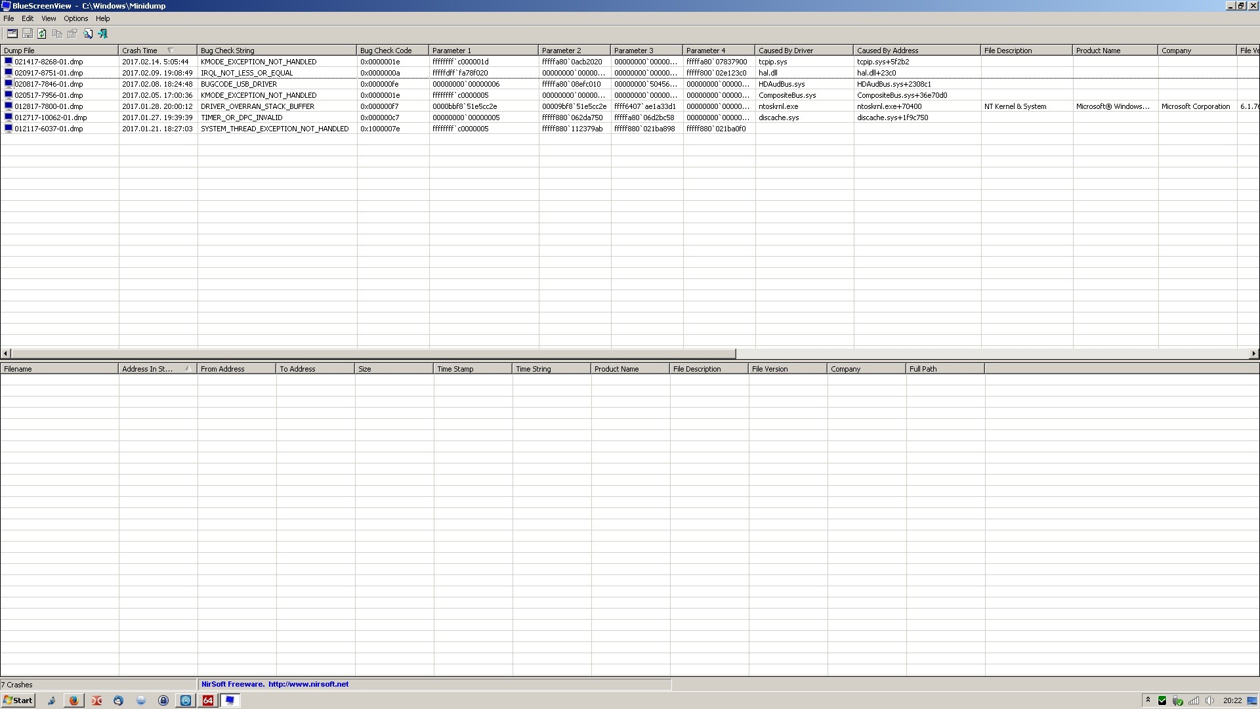
Task: Open the Edit menu
Action: point(28,18)
